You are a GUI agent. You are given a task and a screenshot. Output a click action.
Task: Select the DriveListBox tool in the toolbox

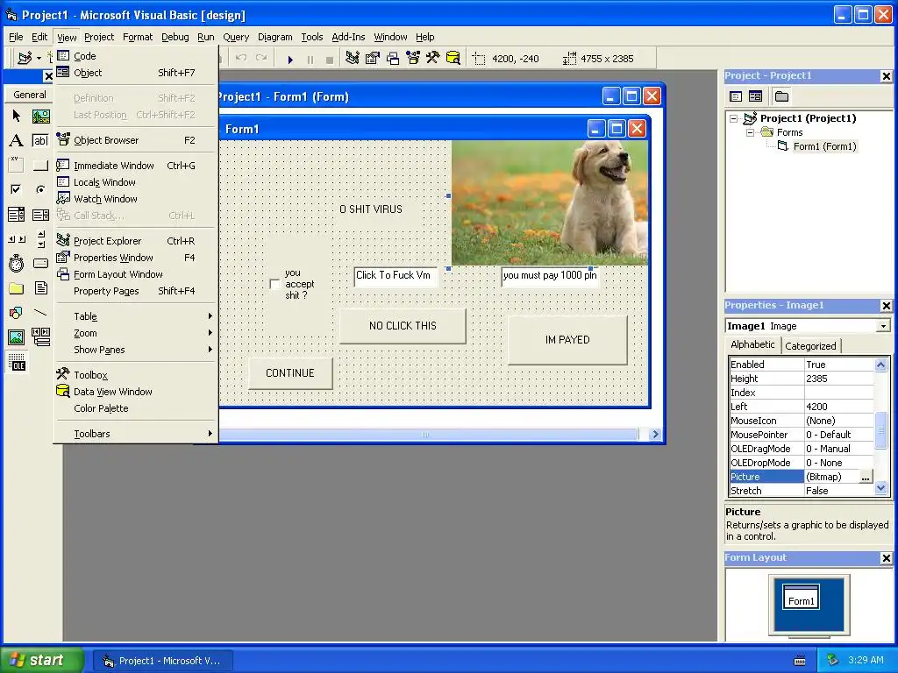(x=40, y=263)
